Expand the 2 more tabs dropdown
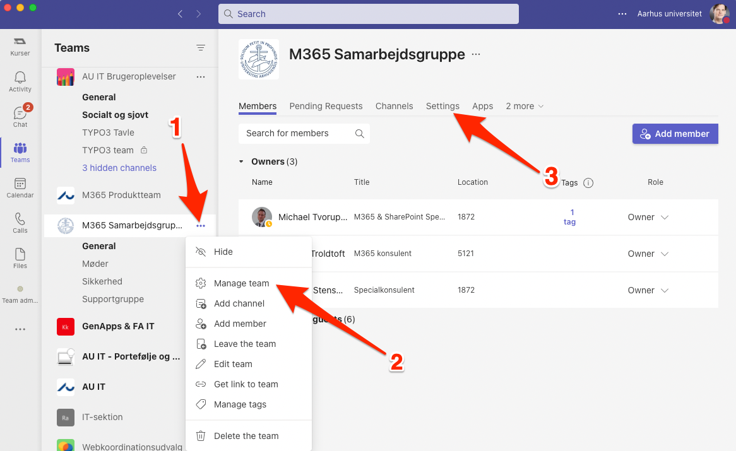The width and height of the screenshot is (736, 451). 525,107
